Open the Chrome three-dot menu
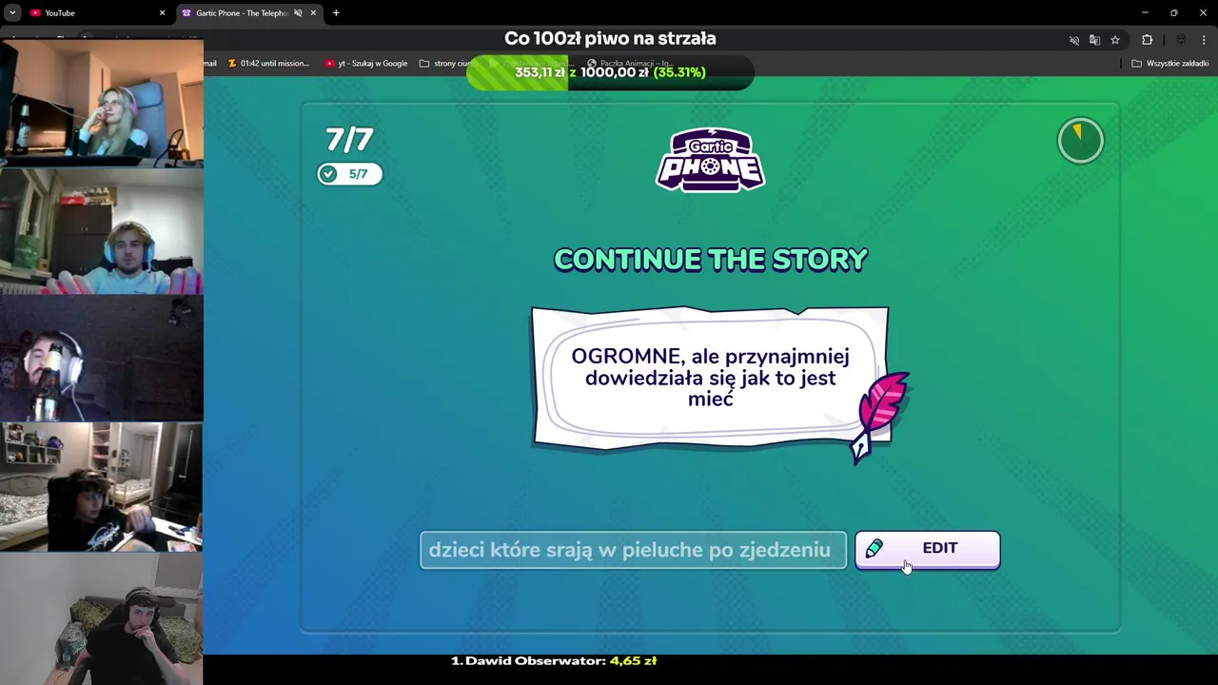Viewport: 1218px width, 685px height. point(1205,40)
